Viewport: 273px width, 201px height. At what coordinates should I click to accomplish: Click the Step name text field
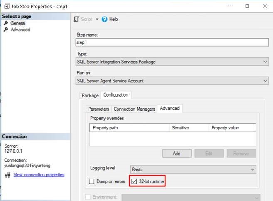click(173, 42)
